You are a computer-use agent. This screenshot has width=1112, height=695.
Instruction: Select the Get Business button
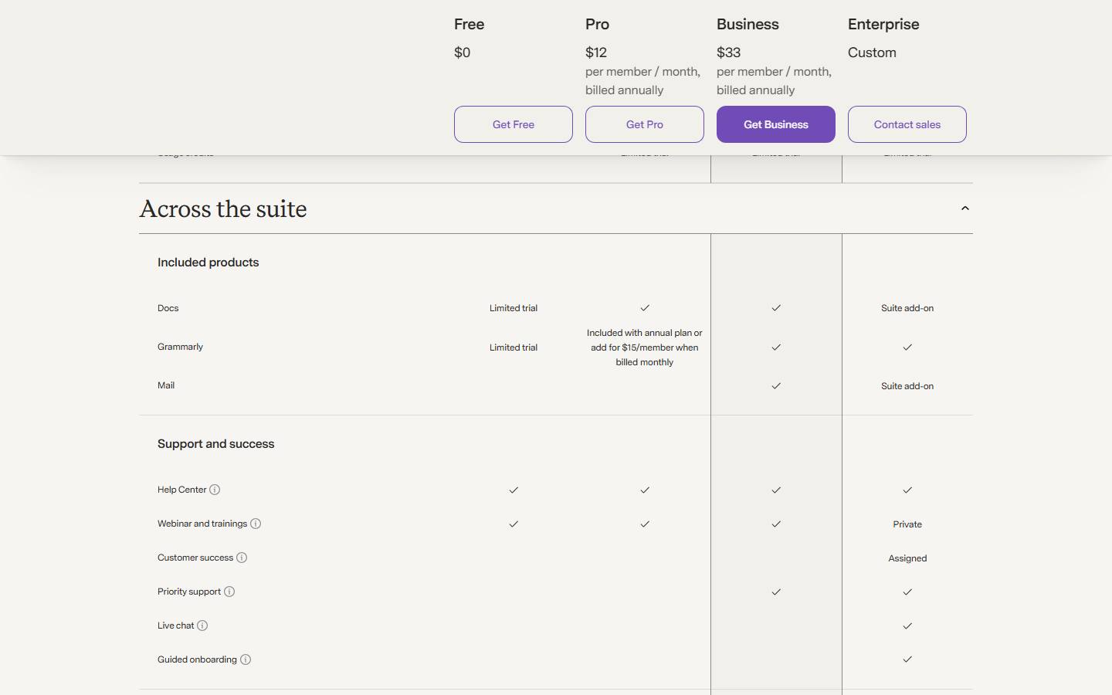pos(776,124)
